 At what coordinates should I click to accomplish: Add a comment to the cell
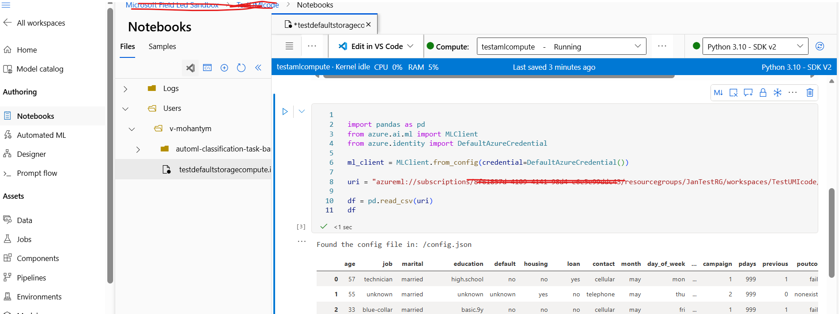point(748,93)
